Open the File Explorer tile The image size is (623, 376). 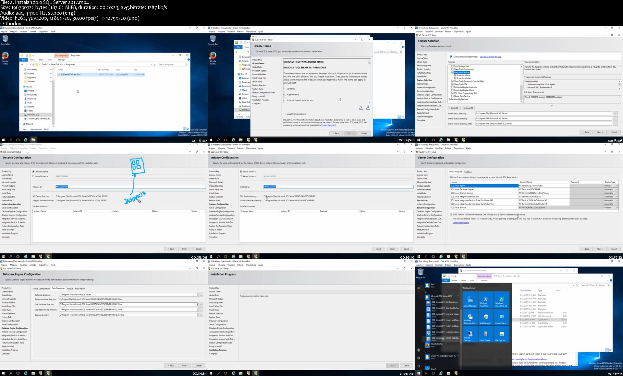click(502, 335)
